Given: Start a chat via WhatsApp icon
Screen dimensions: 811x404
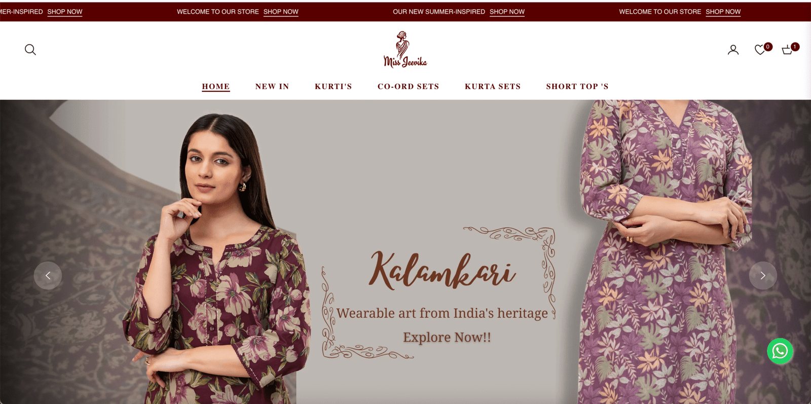Looking at the screenshot, I should click(780, 351).
